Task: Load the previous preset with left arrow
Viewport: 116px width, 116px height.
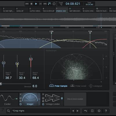Action: click(73, 111)
